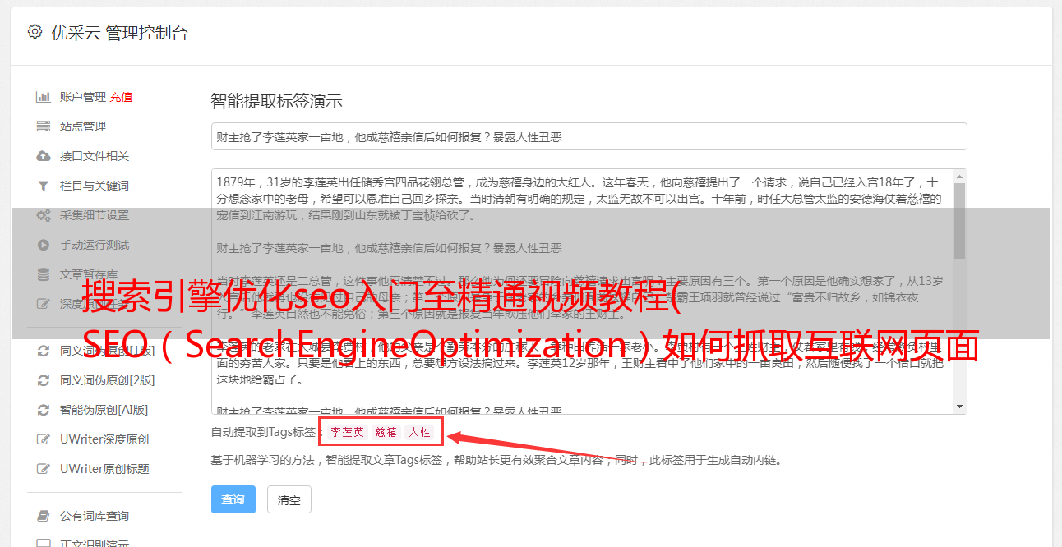
Task: Click the database icon for 文章暂存库
Action: [x=44, y=274]
